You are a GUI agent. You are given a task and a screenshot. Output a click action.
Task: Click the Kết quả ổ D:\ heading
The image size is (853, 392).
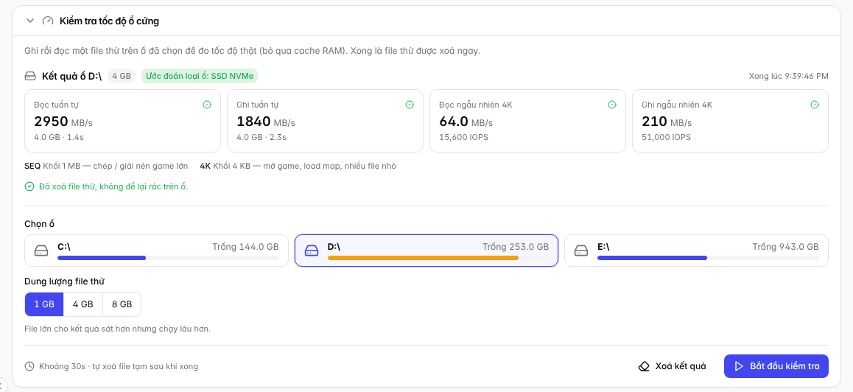[71, 76]
